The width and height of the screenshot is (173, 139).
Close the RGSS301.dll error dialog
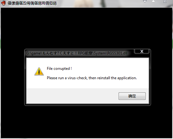pos(142,51)
